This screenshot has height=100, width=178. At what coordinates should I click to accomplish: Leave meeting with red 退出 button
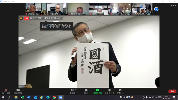coord(172,91)
